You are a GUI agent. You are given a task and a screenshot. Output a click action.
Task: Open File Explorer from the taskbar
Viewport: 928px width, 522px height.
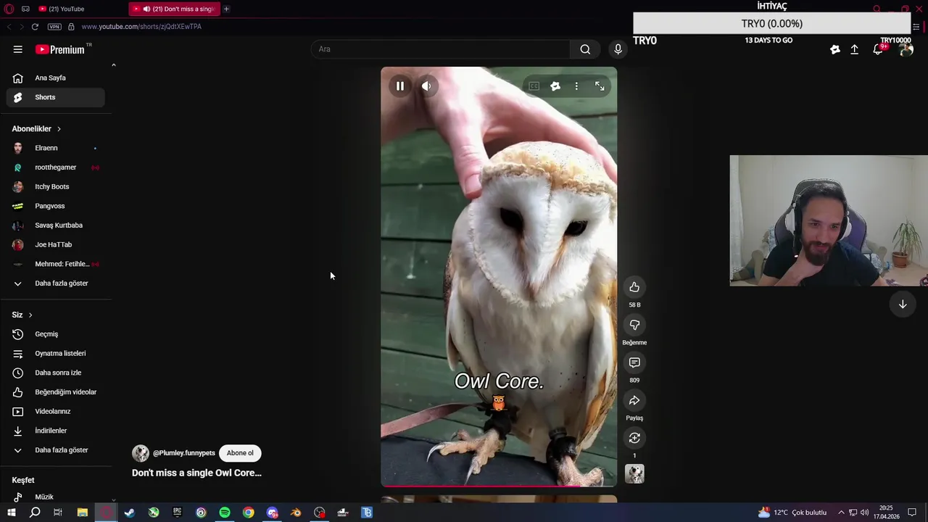point(83,513)
